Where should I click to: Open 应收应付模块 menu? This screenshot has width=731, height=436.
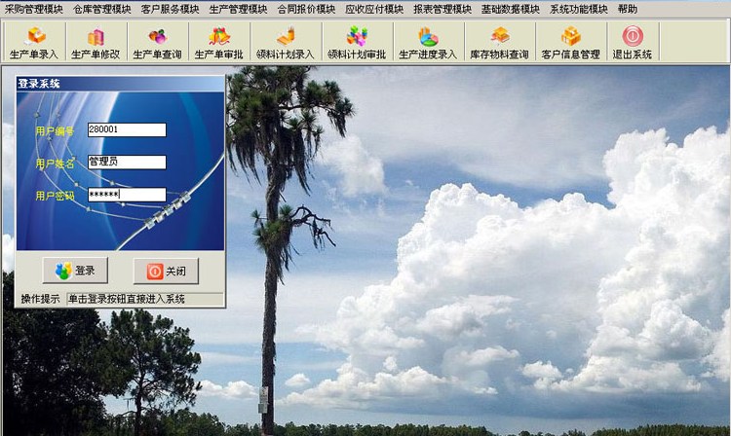click(374, 9)
